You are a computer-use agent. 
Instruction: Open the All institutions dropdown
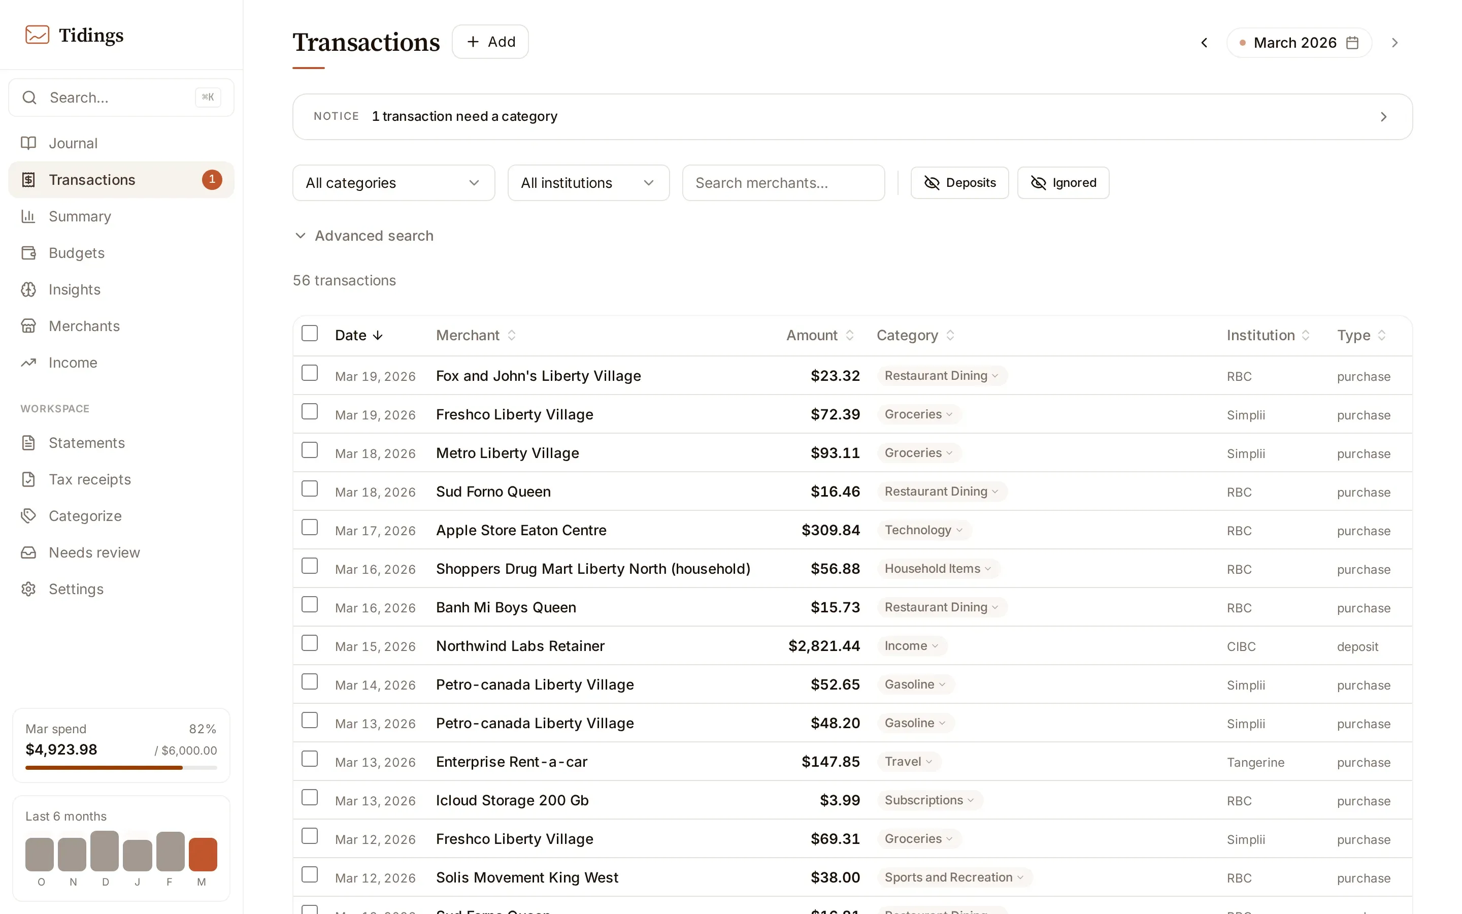click(x=588, y=183)
